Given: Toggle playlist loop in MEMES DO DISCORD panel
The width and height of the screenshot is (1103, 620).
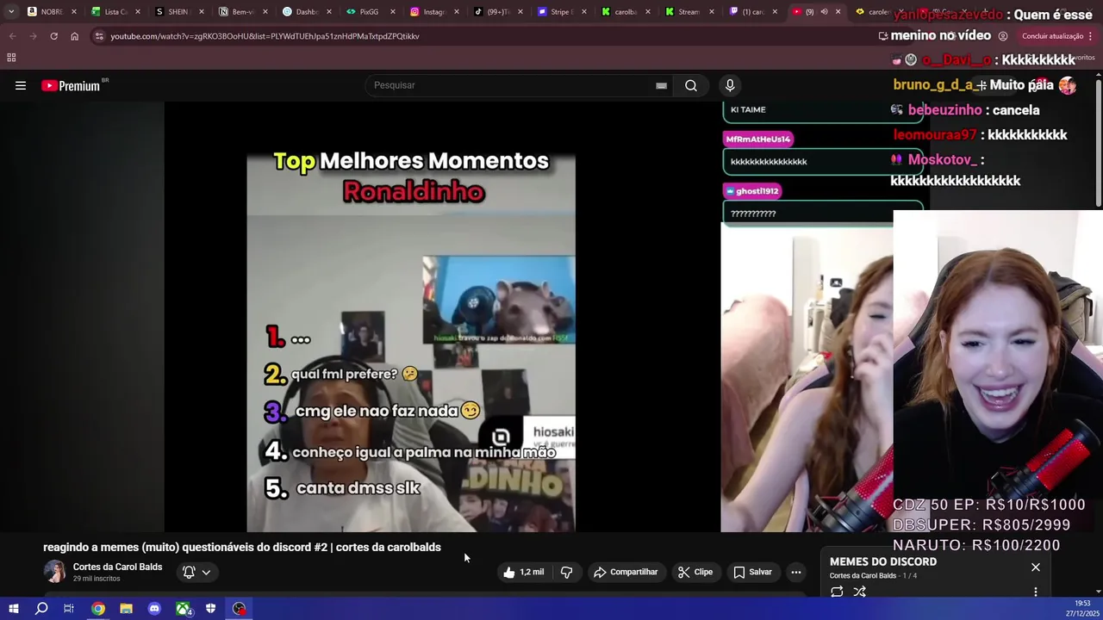Looking at the screenshot, I should [837, 592].
